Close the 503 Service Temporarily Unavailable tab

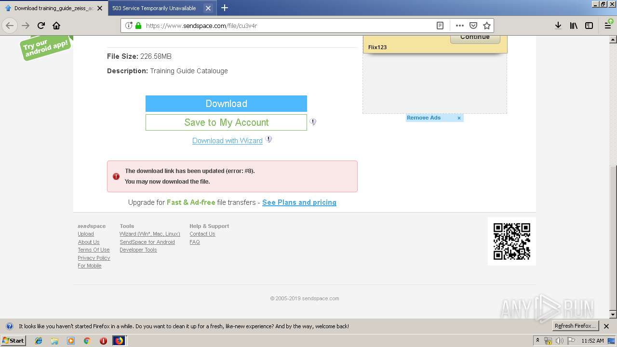click(x=208, y=8)
